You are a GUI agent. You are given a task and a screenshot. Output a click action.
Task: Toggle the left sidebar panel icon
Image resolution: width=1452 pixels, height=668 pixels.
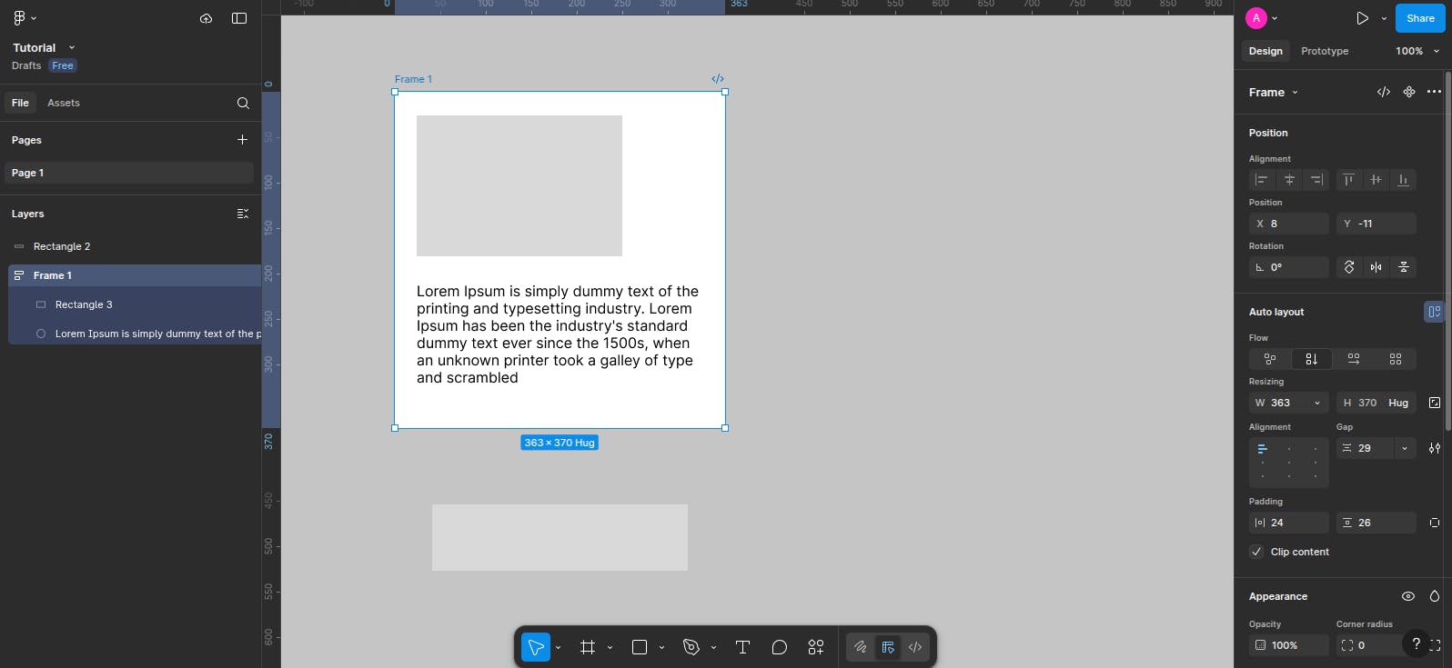(x=239, y=18)
